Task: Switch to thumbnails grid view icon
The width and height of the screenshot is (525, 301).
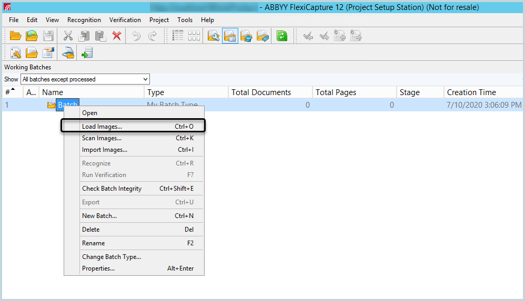Action: [194, 36]
